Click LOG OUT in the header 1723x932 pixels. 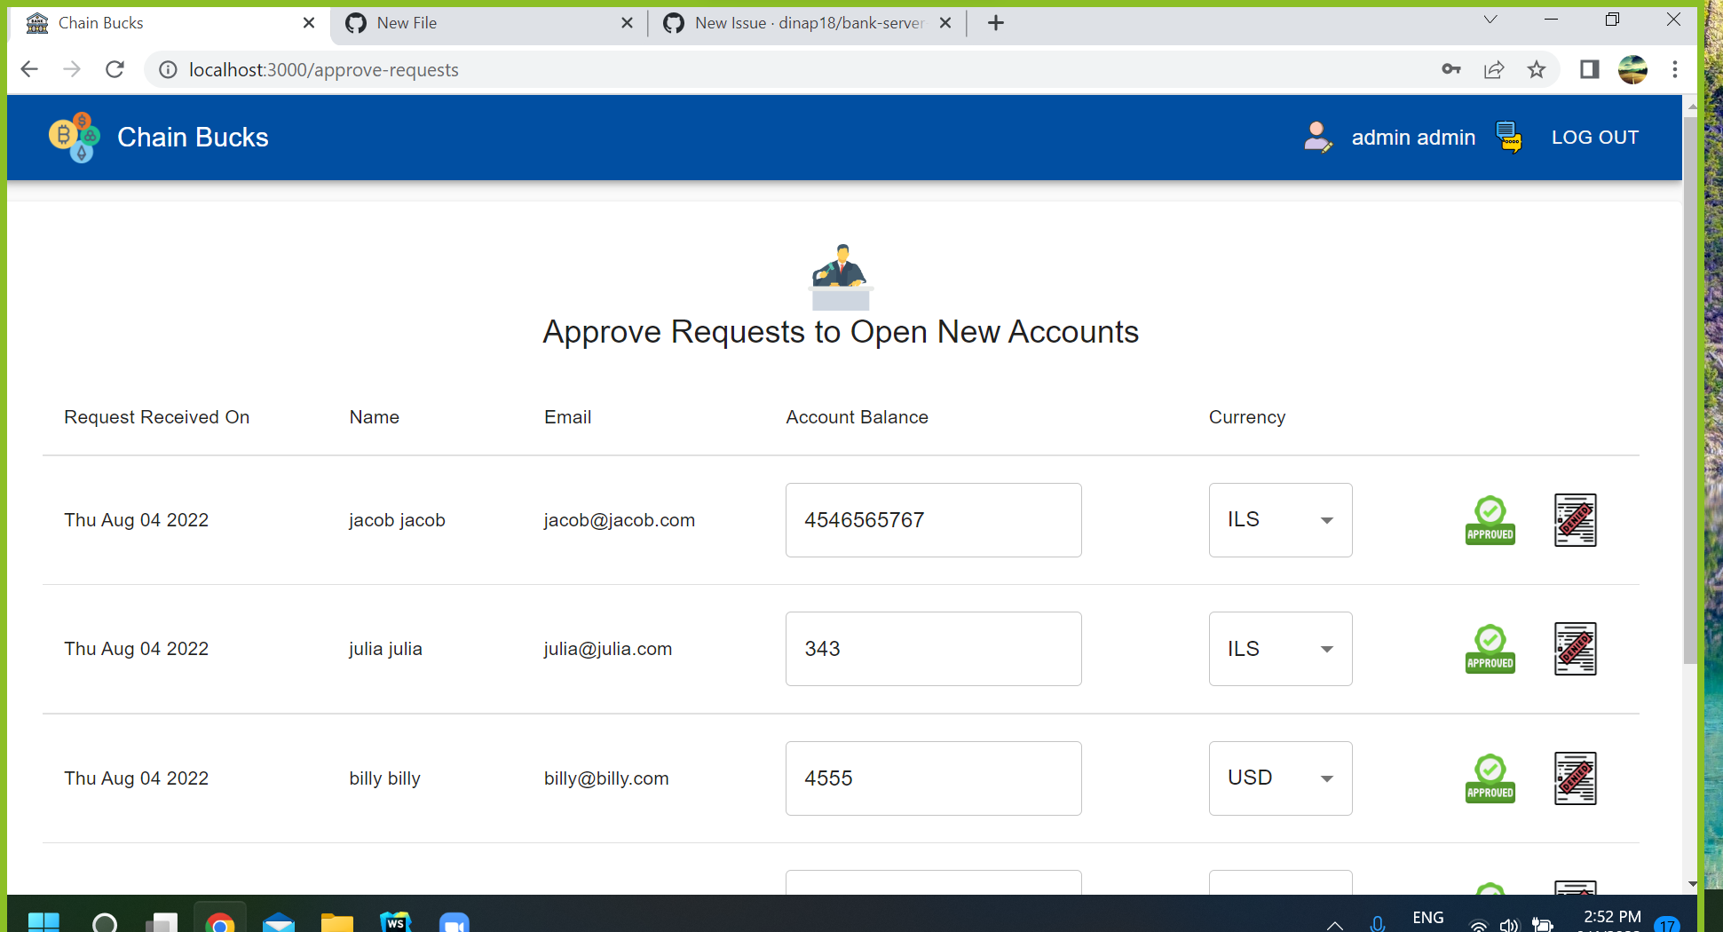(1595, 137)
